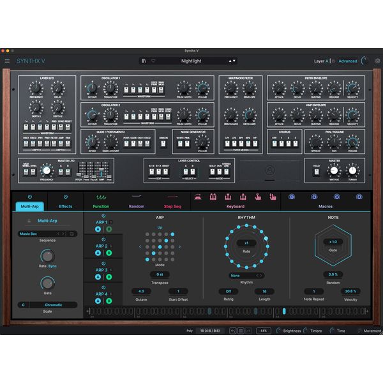Open the settings gear icon
Viewport: 383px width, 383px height.
click(378, 61)
